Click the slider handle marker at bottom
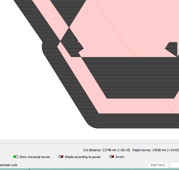The image size is (179, 170). click(x=29, y=169)
